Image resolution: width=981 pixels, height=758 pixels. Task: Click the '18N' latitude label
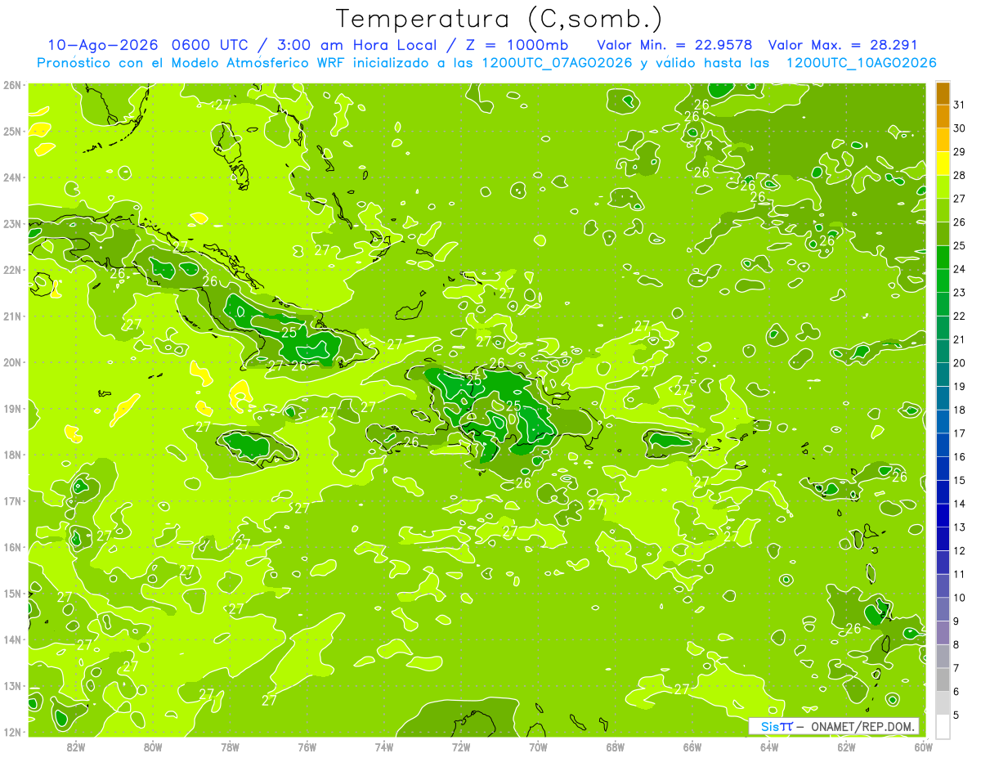tap(12, 455)
